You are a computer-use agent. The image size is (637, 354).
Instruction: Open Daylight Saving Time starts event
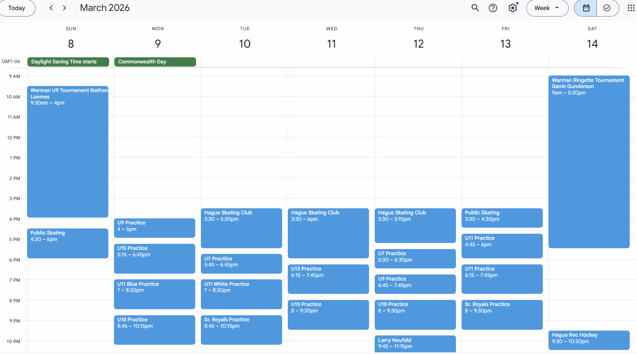pyautogui.click(x=68, y=62)
